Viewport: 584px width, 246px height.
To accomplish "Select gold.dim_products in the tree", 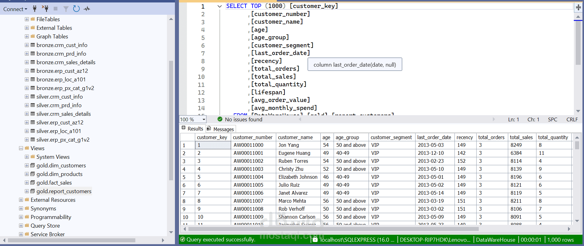I will point(59,174).
